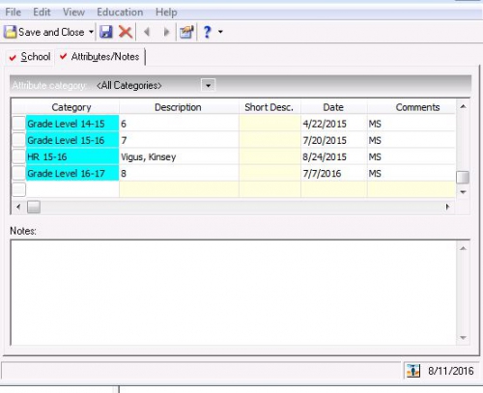Image resolution: width=483 pixels, height=393 pixels.
Task: Switch to the School tab
Action: [30, 57]
